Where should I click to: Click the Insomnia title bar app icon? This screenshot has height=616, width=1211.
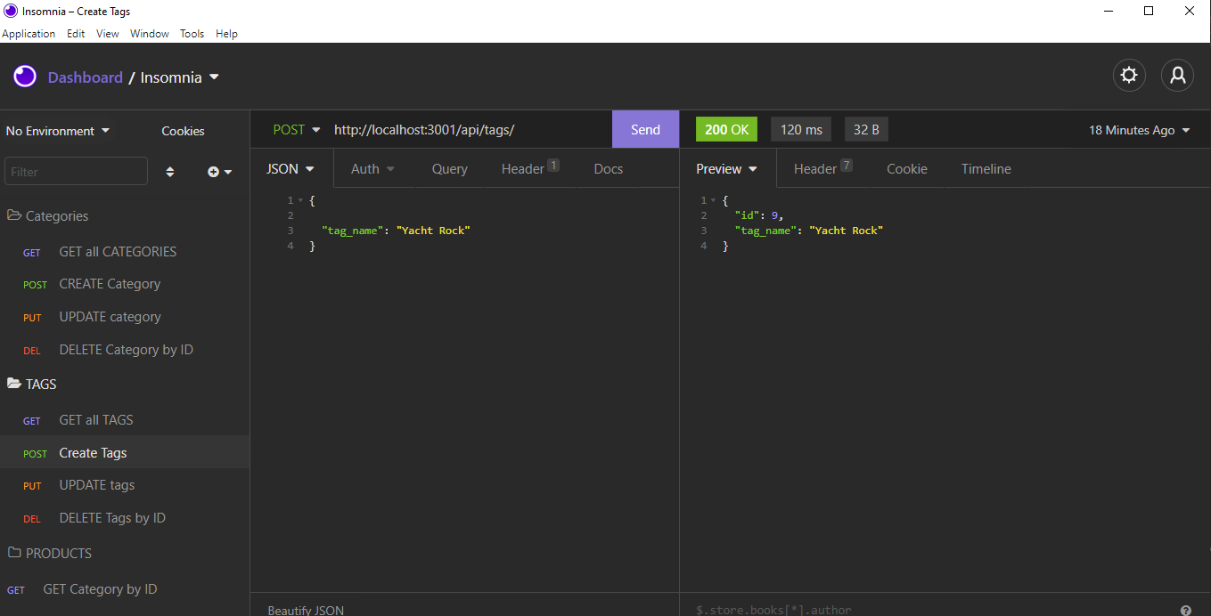[x=11, y=11]
